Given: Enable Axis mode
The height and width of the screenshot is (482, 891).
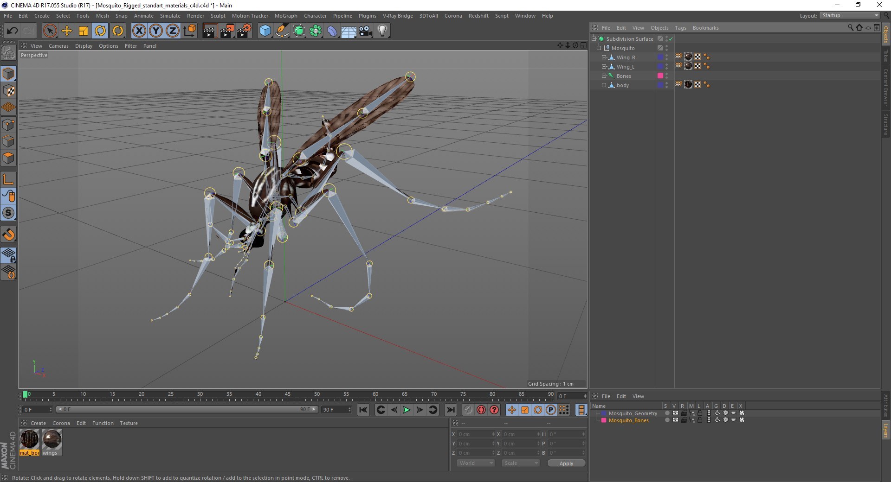Looking at the screenshot, I should point(8,179).
